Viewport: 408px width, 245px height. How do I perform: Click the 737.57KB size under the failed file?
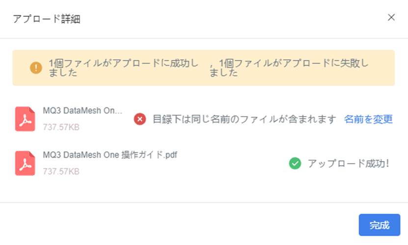point(61,127)
